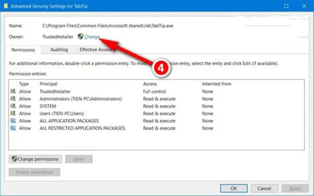
Task: Click Read & execute in the SYSTEM row
Action: [x=159, y=107]
